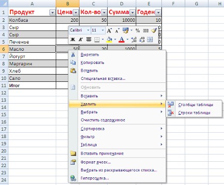Open the Продукт column filter dropdown
The width and height of the screenshot is (224, 185).
(52, 13)
